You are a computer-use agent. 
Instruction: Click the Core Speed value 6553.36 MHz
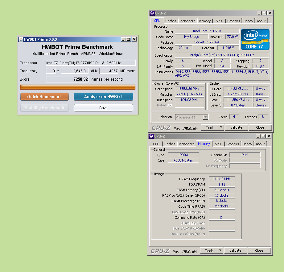point(189,89)
